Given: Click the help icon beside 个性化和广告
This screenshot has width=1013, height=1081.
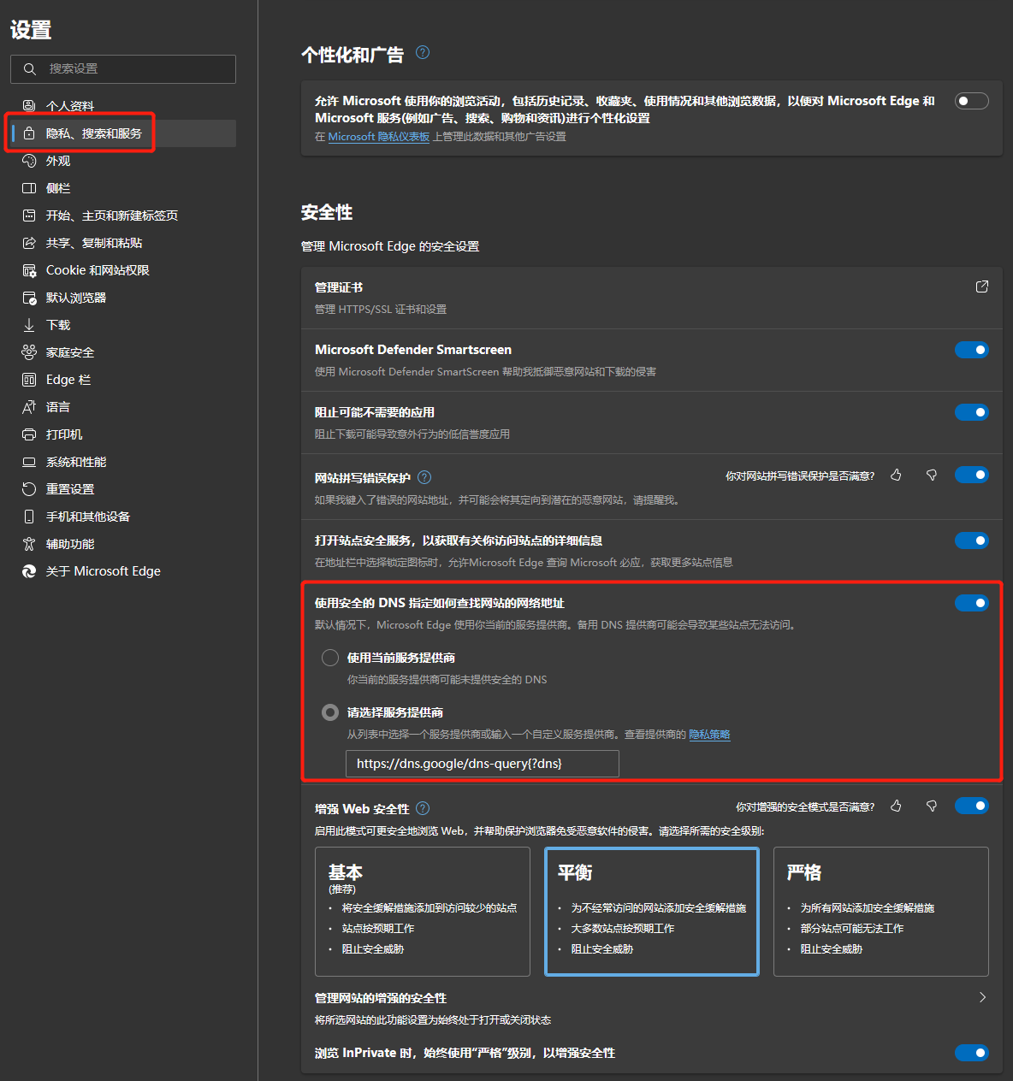Looking at the screenshot, I should click(x=423, y=53).
